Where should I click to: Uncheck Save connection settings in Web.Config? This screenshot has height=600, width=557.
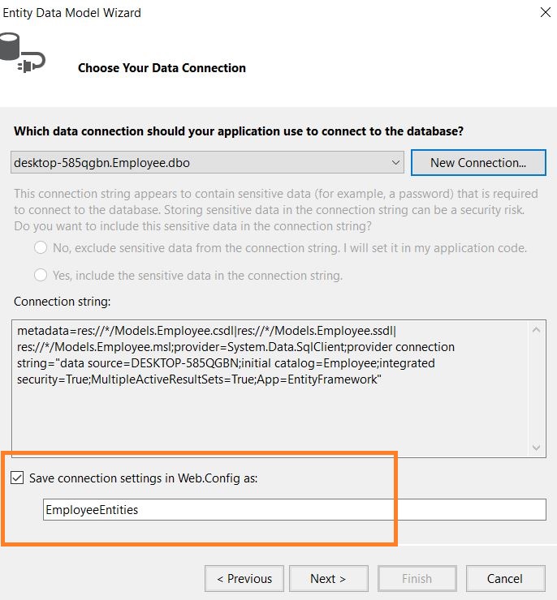coord(17,478)
